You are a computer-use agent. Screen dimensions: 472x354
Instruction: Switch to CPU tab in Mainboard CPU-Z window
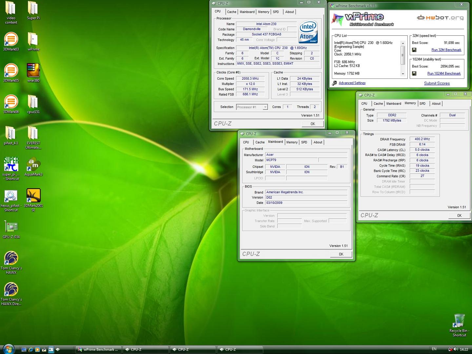pos(246,142)
